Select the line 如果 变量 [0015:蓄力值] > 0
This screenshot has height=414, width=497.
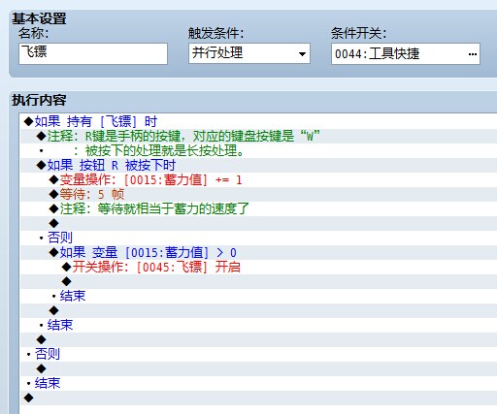pyautogui.click(x=259, y=252)
